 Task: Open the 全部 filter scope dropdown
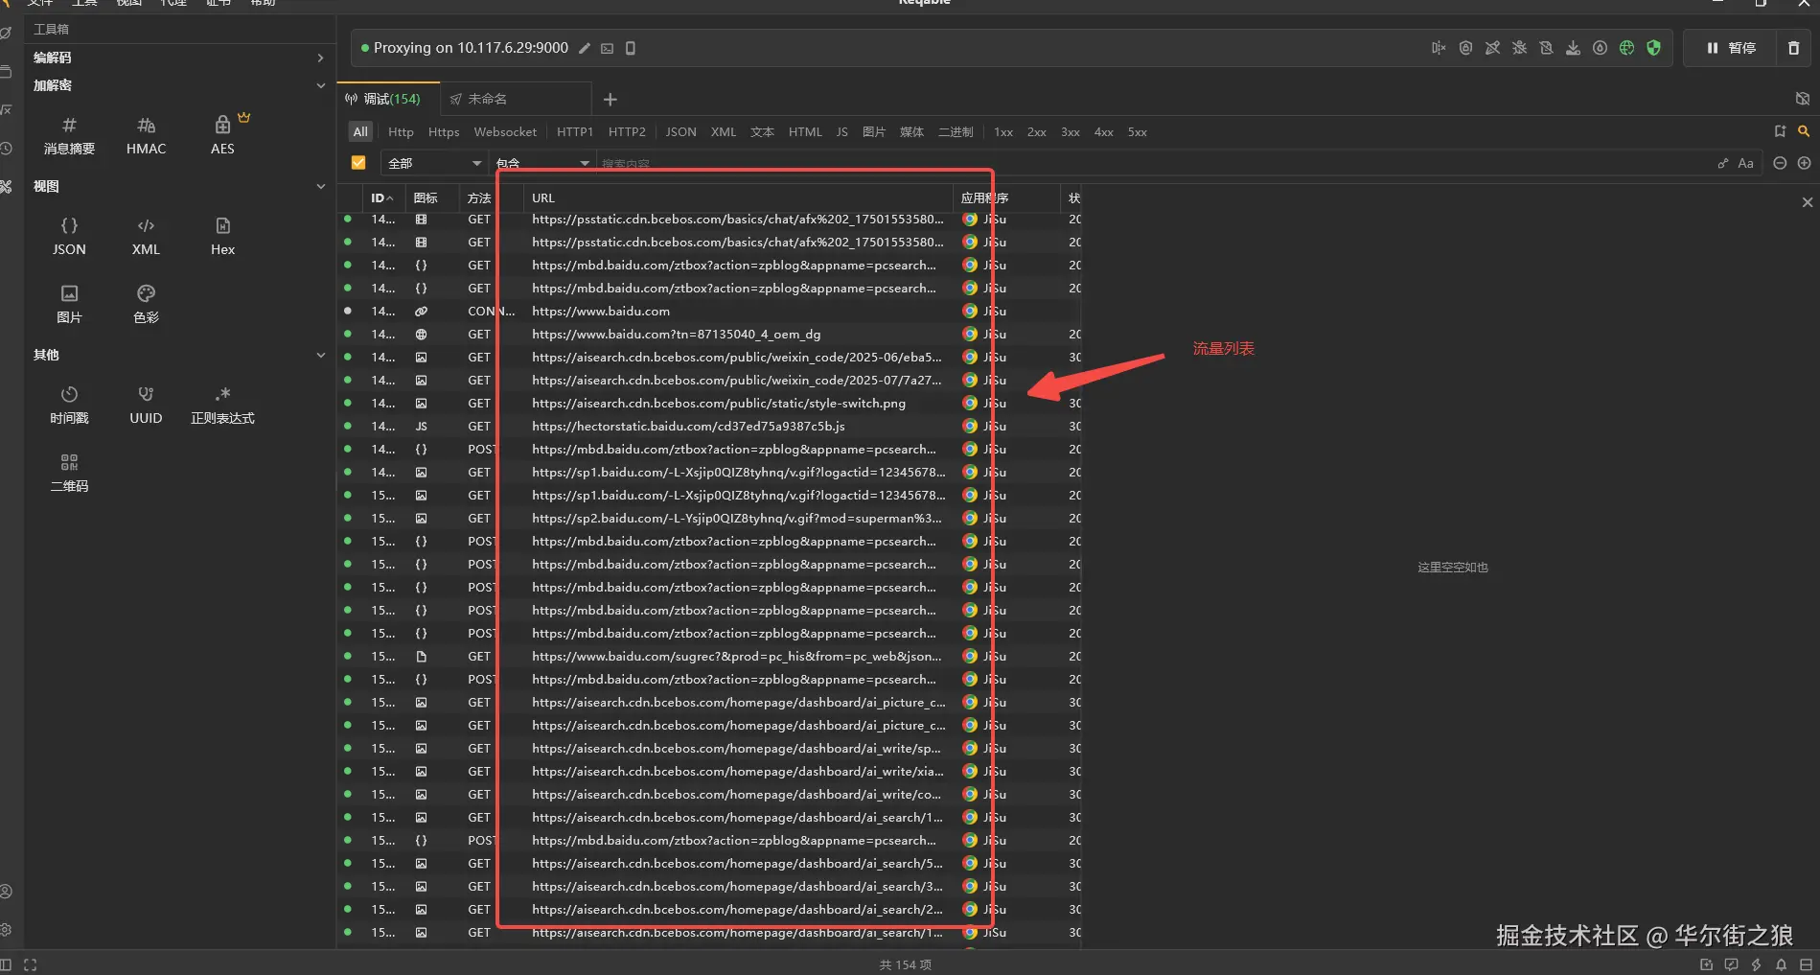434,163
